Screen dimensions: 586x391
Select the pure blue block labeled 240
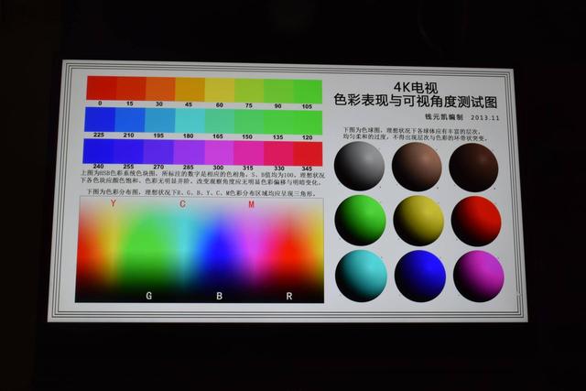tap(98, 151)
